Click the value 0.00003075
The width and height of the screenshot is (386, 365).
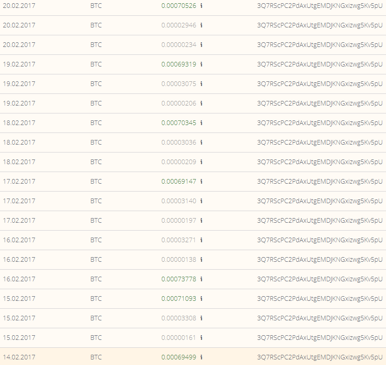pyautogui.click(x=179, y=84)
